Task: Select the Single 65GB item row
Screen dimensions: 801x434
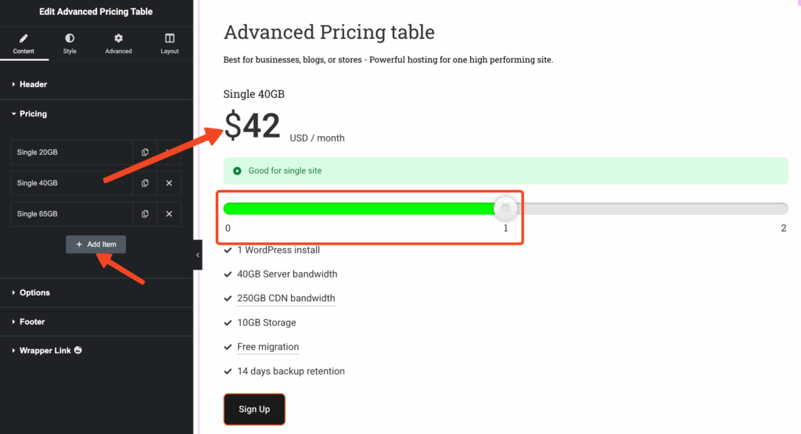Action: 70,213
